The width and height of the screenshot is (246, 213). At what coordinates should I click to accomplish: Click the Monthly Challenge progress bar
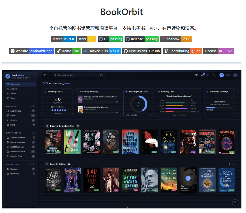coord(220,108)
